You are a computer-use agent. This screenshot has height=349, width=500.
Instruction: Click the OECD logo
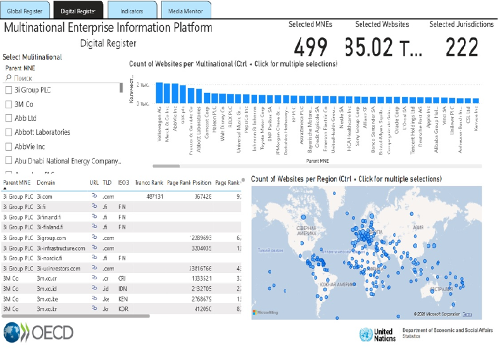point(38,333)
